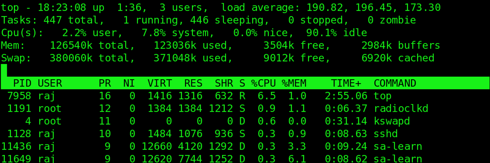Click the COMMAND column header
This screenshot has width=490, height=163.
pyautogui.click(x=395, y=83)
